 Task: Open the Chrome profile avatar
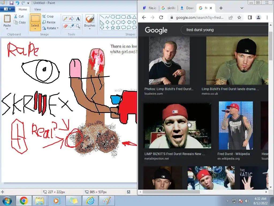click(258, 17)
